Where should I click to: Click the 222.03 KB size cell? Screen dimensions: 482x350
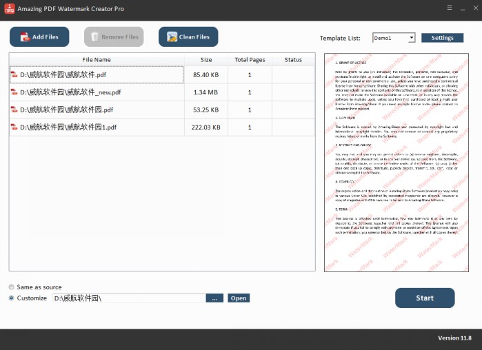coord(206,127)
